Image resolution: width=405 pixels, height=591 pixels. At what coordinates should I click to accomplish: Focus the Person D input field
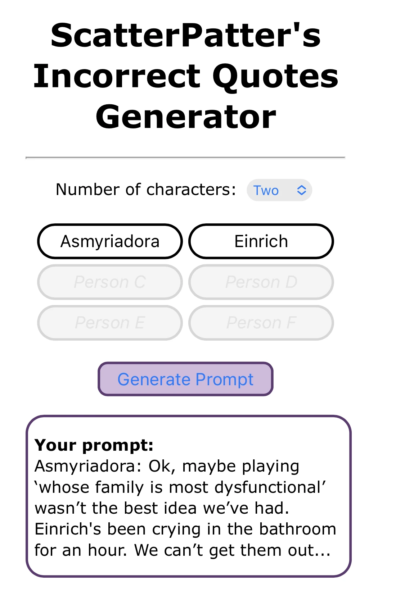click(261, 282)
